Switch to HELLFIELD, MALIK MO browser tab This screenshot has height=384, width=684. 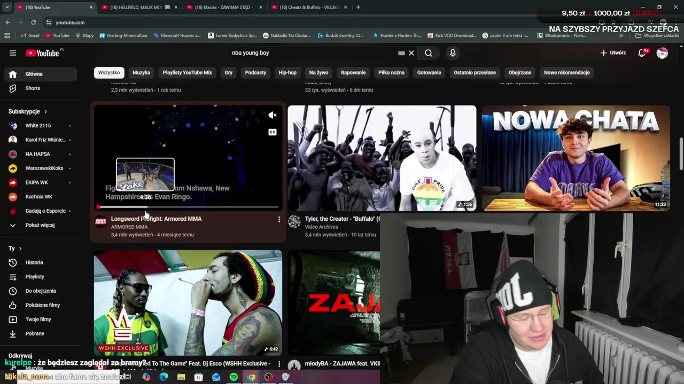(x=139, y=7)
